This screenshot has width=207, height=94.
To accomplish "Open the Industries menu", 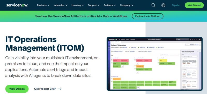I will coord(61,5).
